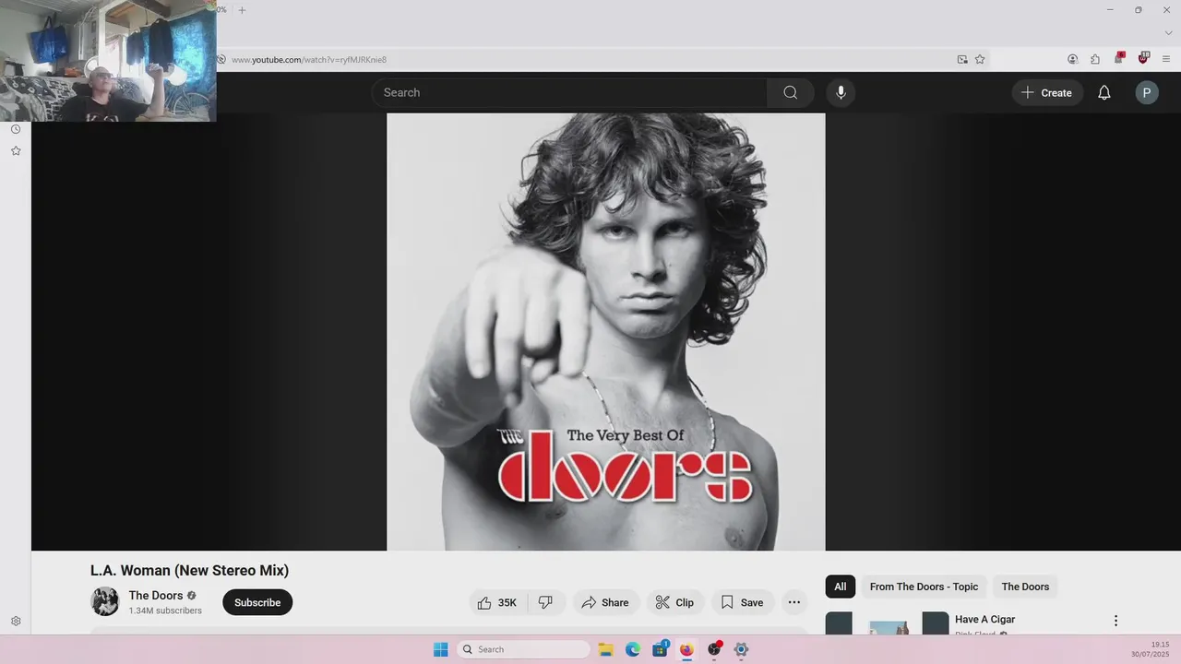The height and width of the screenshot is (664, 1181).
Task: Select the All filter chip
Action: click(x=841, y=587)
